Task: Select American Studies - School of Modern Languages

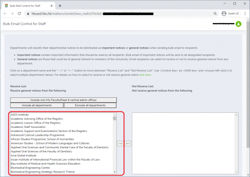Action: [62, 143]
